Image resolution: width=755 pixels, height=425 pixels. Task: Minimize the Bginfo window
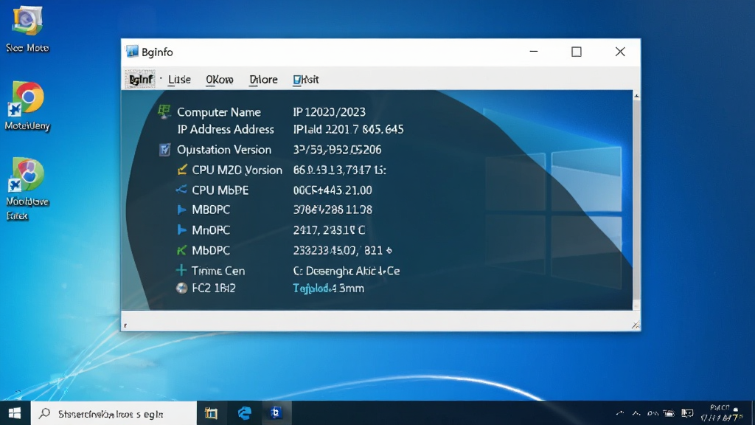click(534, 52)
